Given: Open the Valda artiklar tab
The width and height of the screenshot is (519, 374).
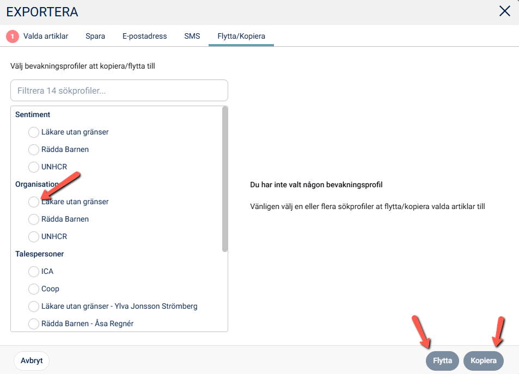Looking at the screenshot, I should pyautogui.click(x=46, y=36).
